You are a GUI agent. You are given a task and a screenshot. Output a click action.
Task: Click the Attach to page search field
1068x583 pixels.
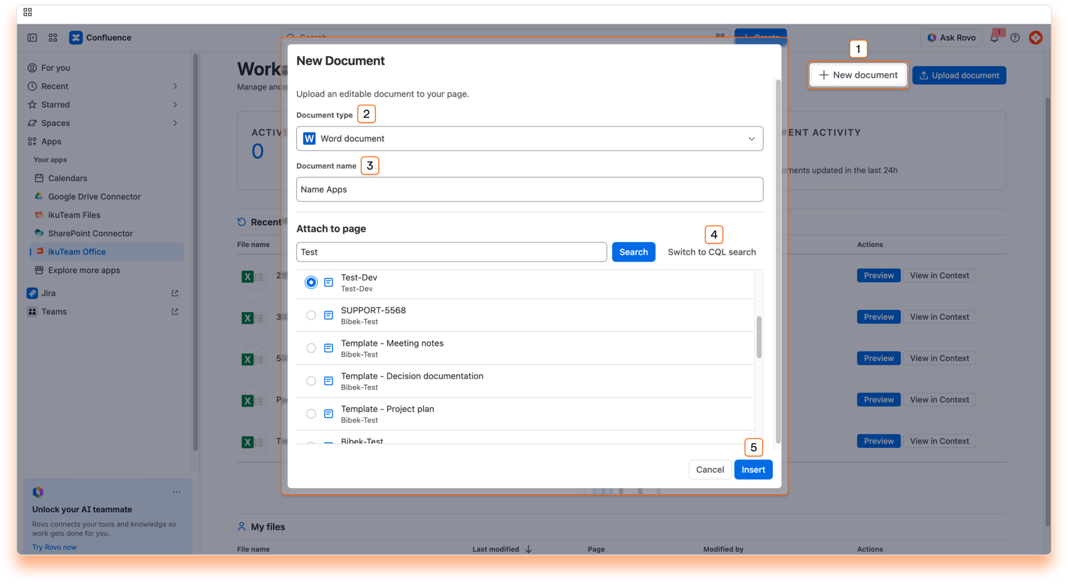(451, 252)
